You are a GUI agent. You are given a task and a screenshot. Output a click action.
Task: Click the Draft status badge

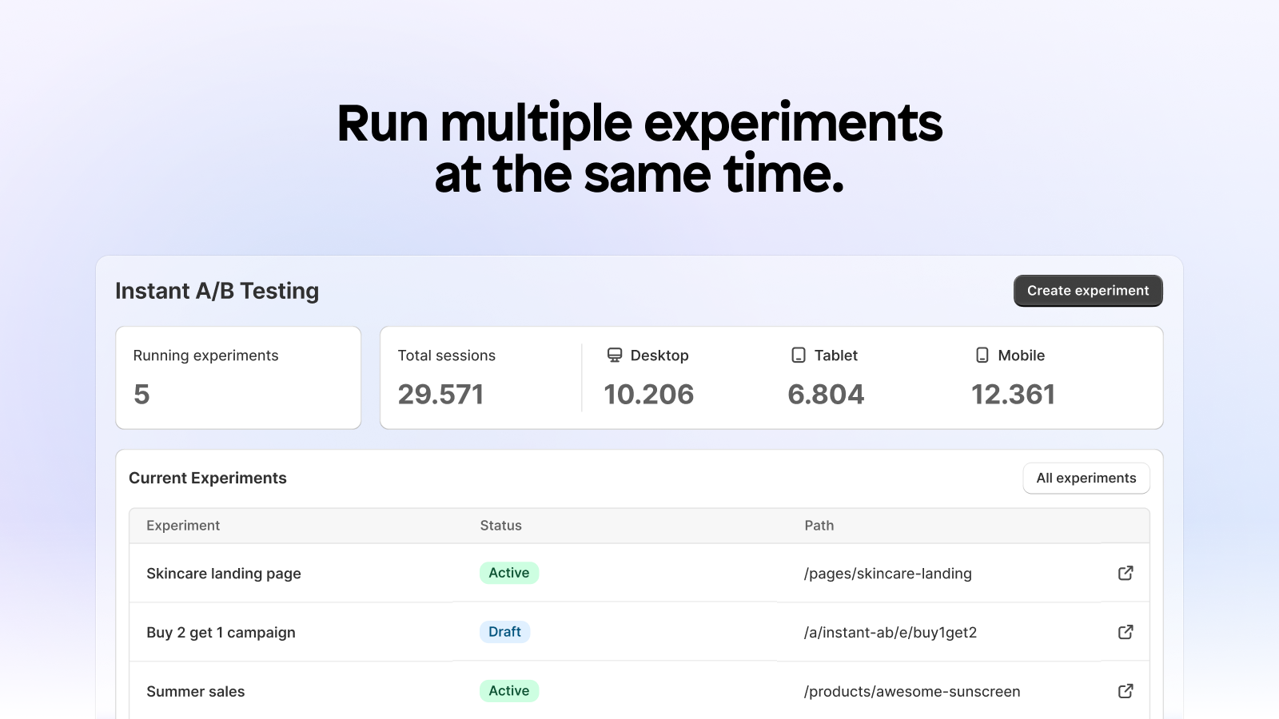coord(504,632)
